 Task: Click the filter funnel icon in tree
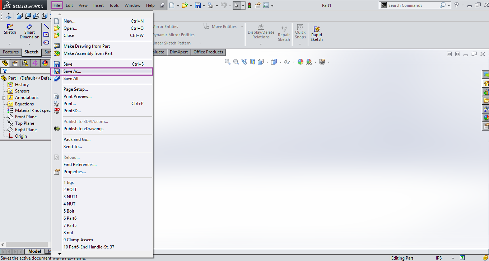point(5,71)
